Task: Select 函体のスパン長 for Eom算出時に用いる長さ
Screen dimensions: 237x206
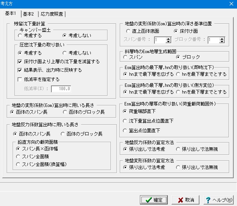Action: 29,112
